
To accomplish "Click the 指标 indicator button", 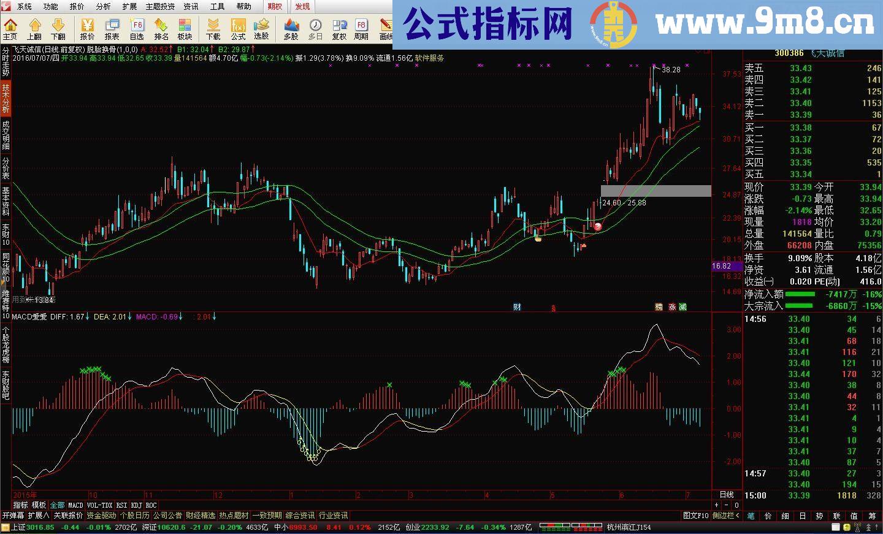I will (x=20, y=505).
